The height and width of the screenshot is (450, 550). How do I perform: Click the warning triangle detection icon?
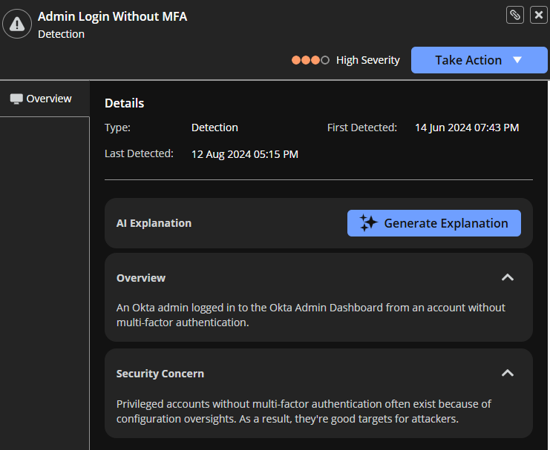tap(17, 24)
